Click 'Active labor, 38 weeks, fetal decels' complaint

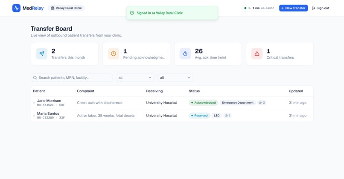tap(106, 115)
